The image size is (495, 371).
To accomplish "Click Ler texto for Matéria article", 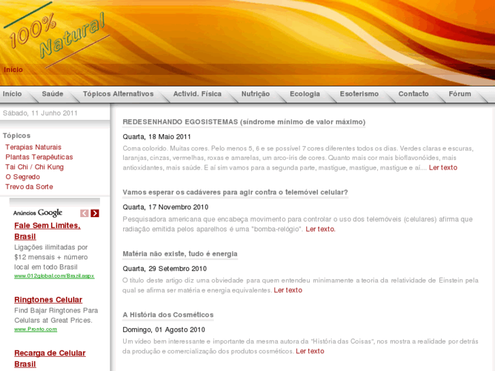I will (x=288, y=290).
